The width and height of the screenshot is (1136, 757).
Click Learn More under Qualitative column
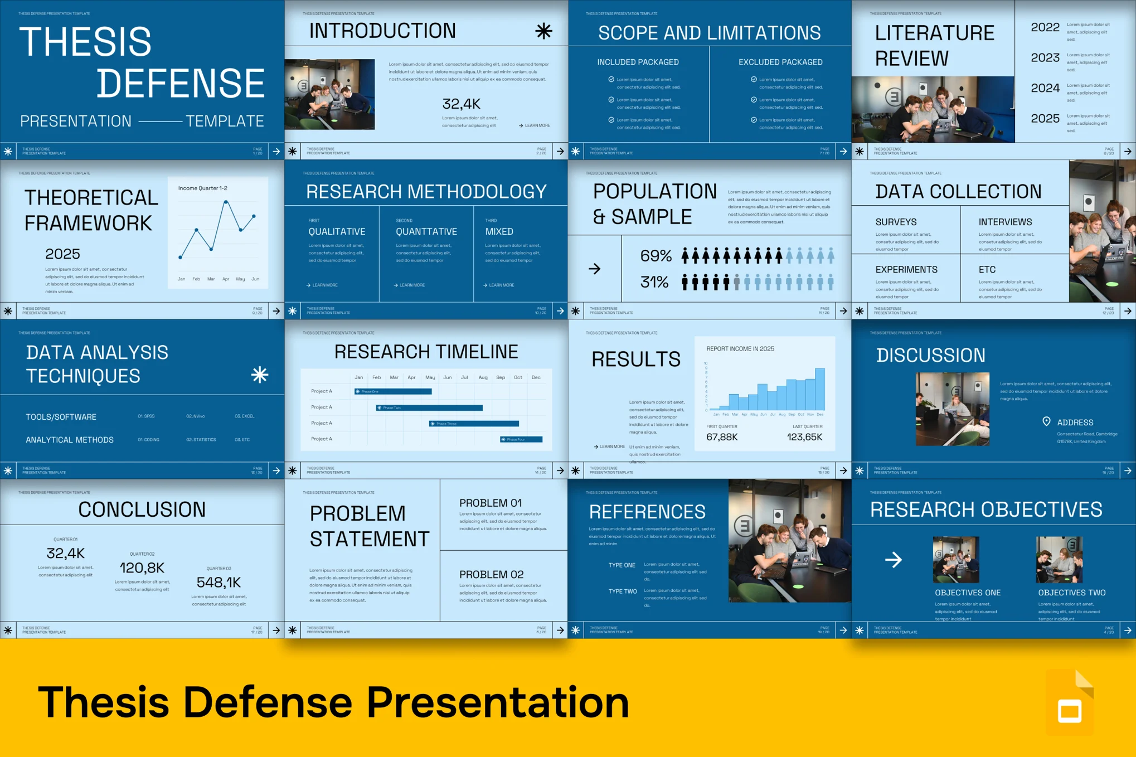[x=322, y=285]
